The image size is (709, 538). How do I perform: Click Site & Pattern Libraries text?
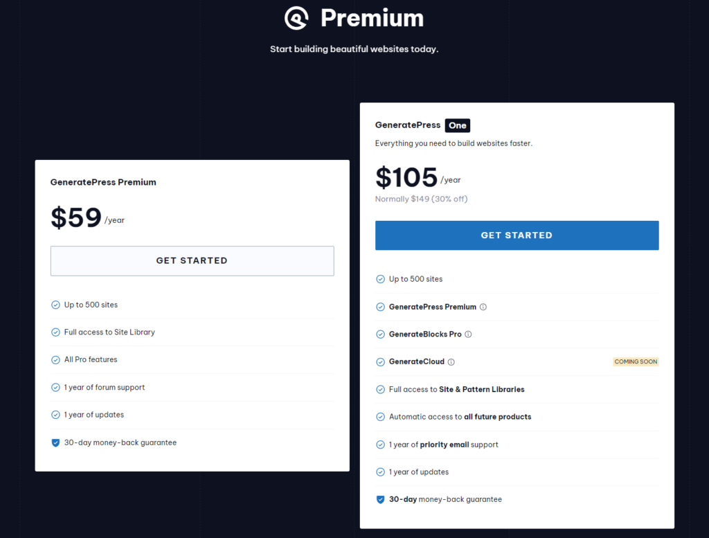pos(482,390)
